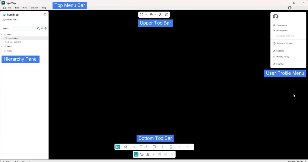Click the focus frame icon in the upper toolbar
The width and height of the screenshot is (308, 162).
pos(141,15)
